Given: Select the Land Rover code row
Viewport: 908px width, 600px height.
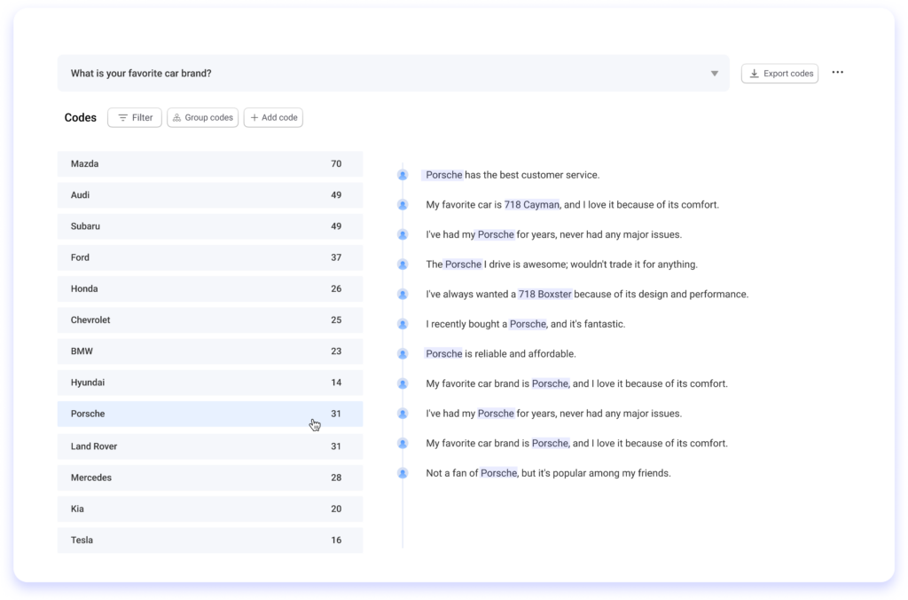Looking at the screenshot, I should coord(210,446).
